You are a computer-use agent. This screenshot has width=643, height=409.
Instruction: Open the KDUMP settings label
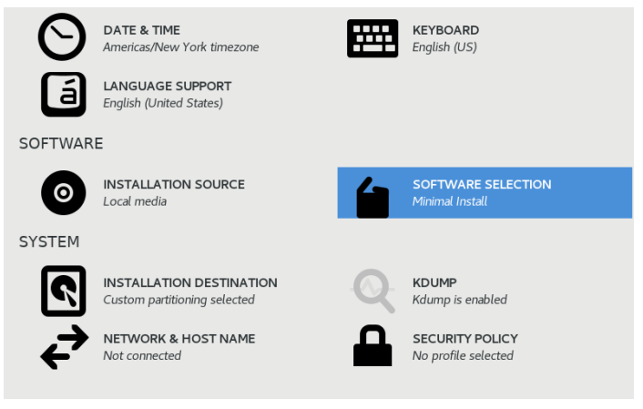pos(434,282)
